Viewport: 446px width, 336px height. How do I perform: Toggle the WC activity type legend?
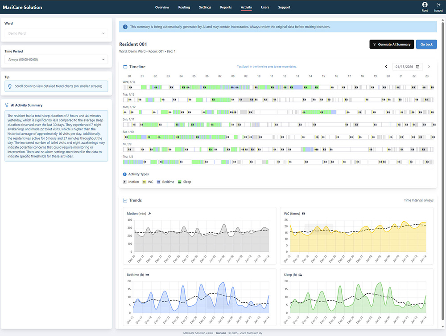coord(149,182)
